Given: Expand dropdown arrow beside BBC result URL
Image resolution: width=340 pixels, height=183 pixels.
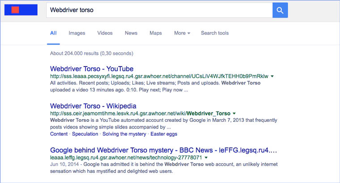Looking at the screenshot, I should tap(206, 158).
